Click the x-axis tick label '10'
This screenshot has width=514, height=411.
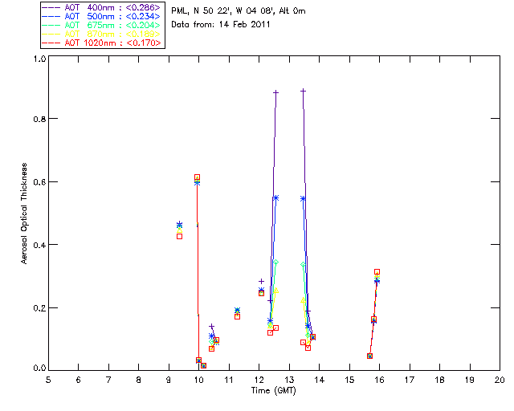(x=198, y=380)
